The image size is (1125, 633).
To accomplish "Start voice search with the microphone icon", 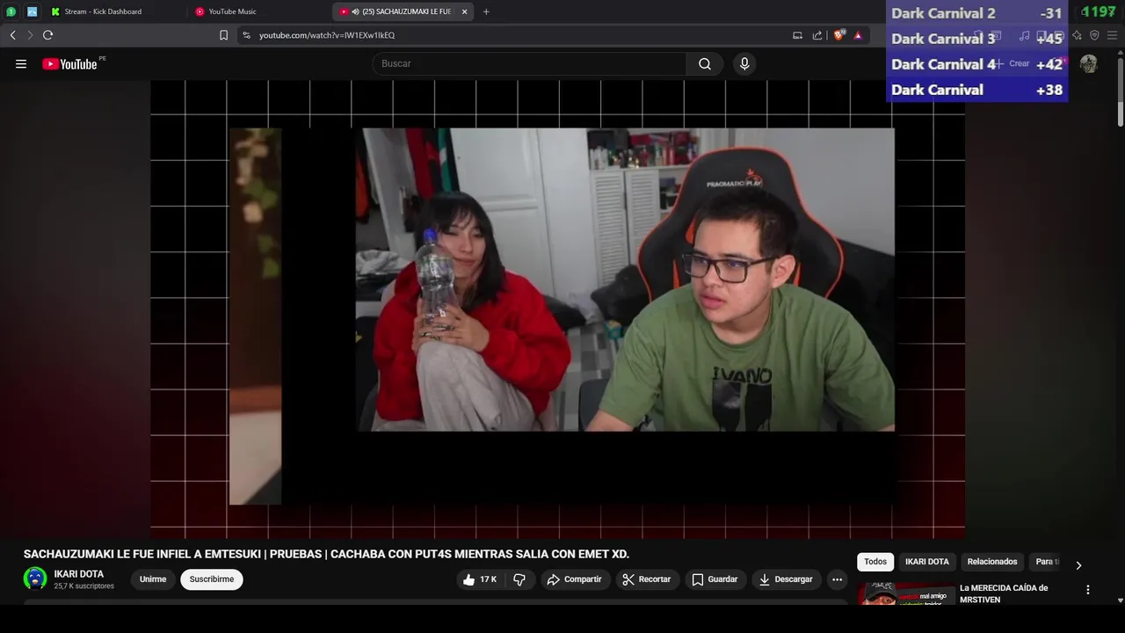I will 744,63.
